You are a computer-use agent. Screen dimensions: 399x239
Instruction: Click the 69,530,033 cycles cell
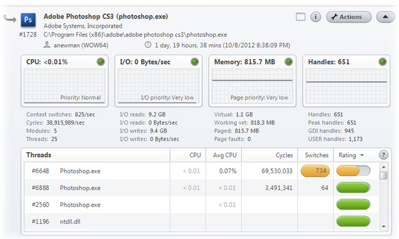tap(277, 171)
